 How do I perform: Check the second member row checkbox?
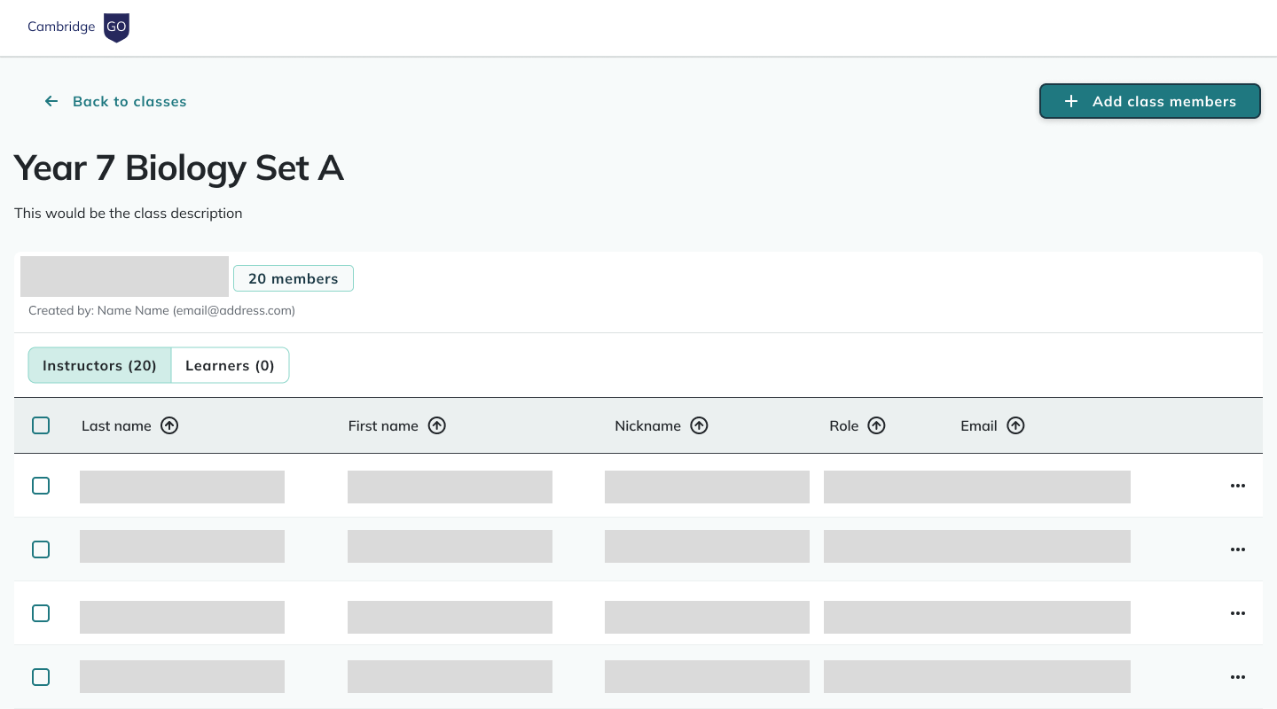[41, 549]
